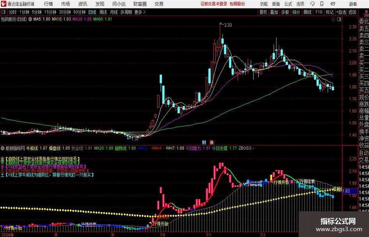Open the 交易 menu
The width and height of the screenshot is (369, 237).
point(159,4)
